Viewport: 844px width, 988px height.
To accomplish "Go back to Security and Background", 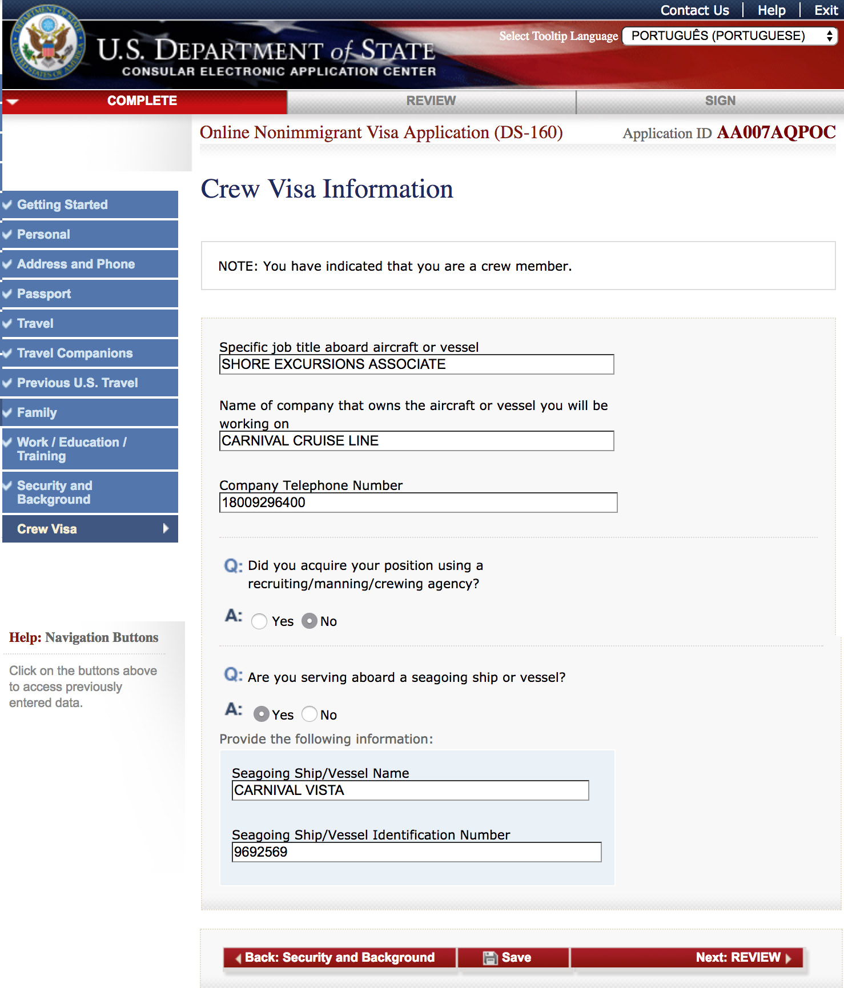I will point(340,958).
